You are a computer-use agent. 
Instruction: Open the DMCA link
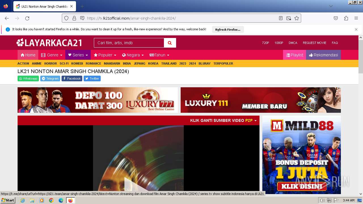coord(293,43)
